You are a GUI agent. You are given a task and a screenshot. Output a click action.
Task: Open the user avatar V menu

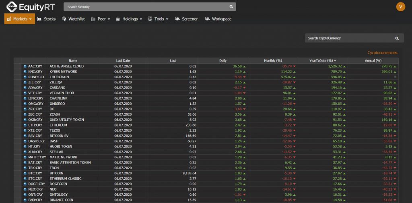point(400,7)
